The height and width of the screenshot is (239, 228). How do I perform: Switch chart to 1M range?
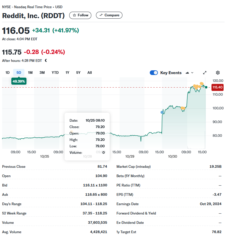pyautogui.click(x=30, y=73)
